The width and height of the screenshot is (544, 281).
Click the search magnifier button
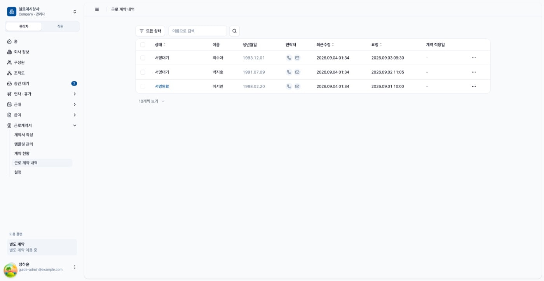click(x=234, y=31)
